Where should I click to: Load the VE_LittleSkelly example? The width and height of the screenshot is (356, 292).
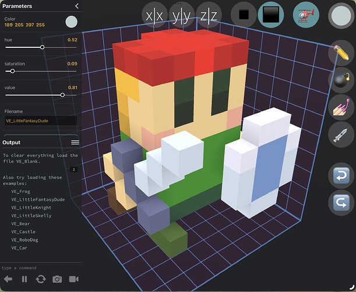(x=31, y=215)
